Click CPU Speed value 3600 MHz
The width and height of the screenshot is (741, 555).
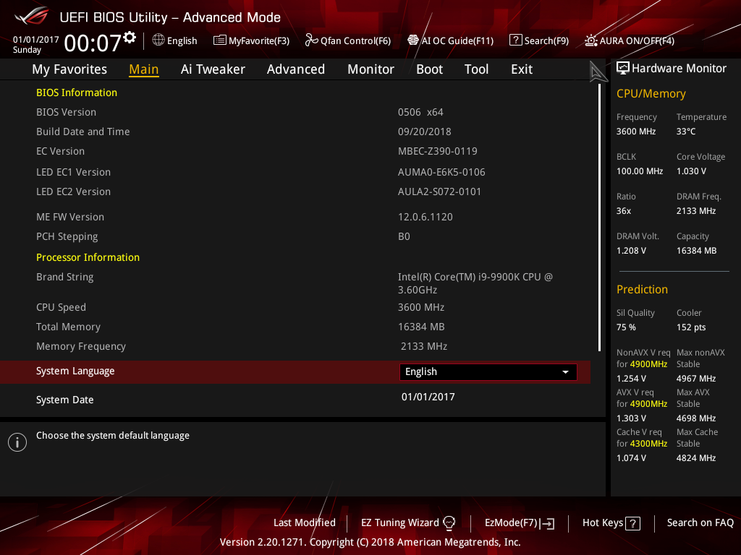pos(421,307)
